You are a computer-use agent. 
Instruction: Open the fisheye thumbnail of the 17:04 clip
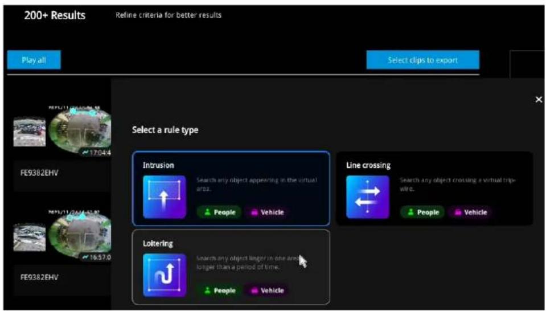tap(80, 132)
